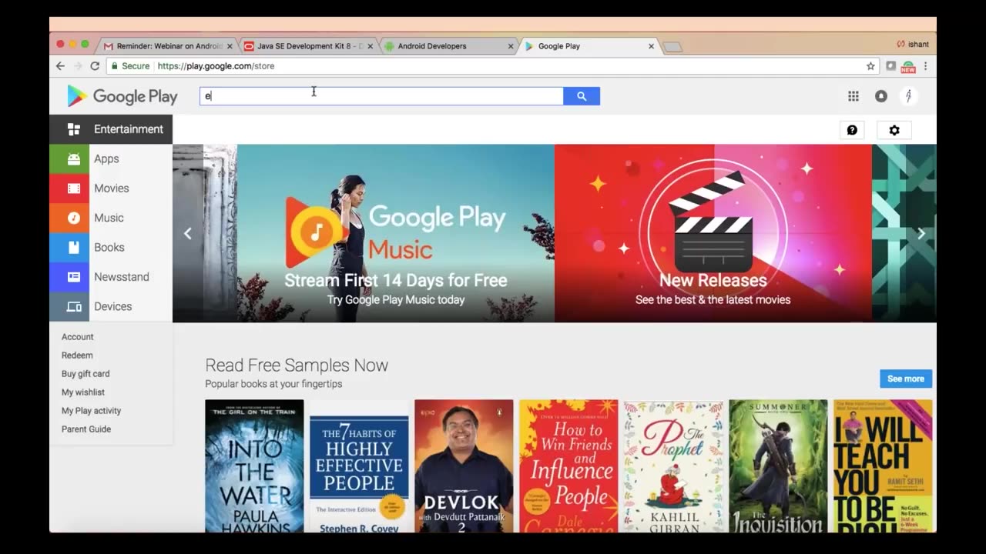The height and width of the screenshot is (554, 986).
Task: Click the Google Play logo
Action: (122, 96)
